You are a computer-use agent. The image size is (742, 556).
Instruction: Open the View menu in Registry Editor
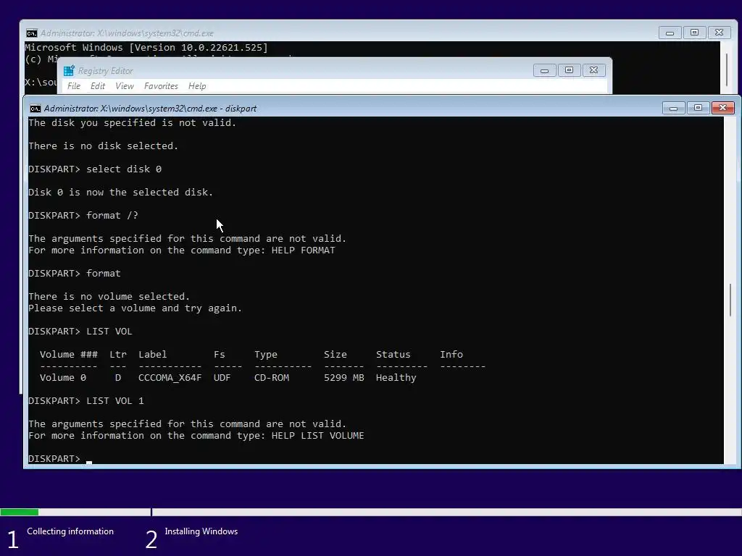125,86
